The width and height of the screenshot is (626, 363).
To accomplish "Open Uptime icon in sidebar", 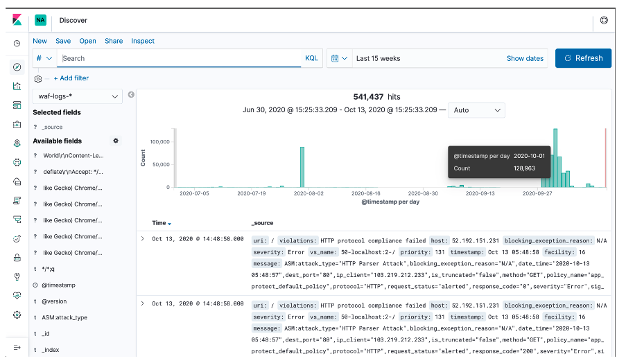I will (17, 238).
